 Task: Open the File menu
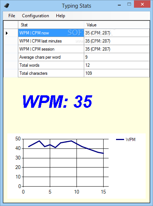click(12, 16)
